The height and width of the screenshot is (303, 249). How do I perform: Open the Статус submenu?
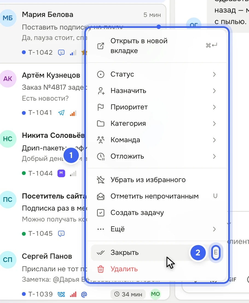(x=157, y=74)
